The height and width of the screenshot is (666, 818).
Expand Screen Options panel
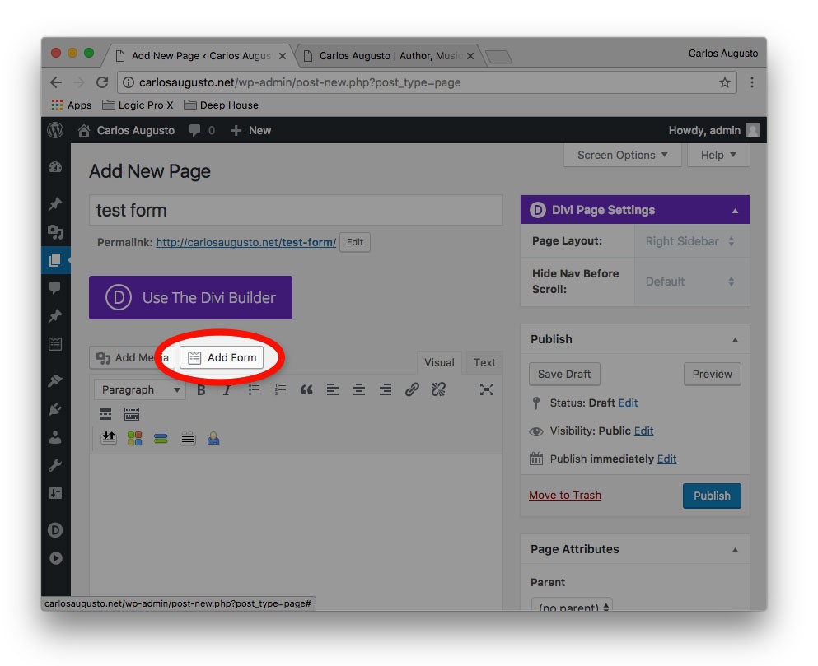click(x=623, y=155)
